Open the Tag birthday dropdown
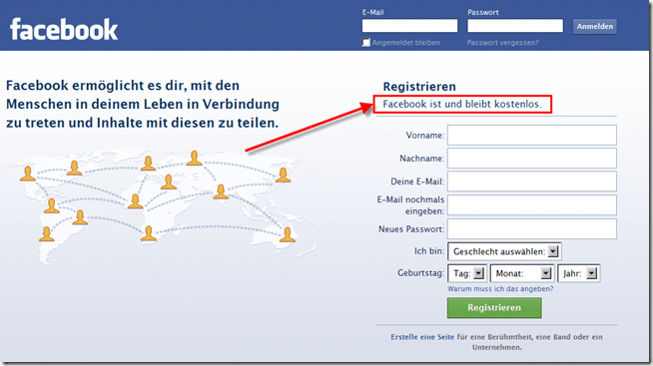653x366 pixels. [467, 273]
